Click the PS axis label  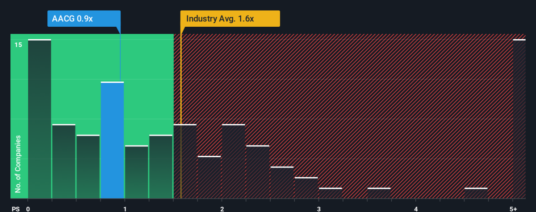click(x=15, y=209)
